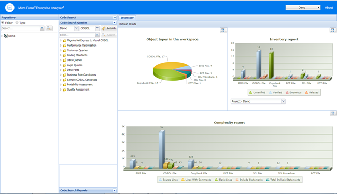Screen dimensions: 337x194
Task: Click the Refresh button in Code Search Queries
Action: pyautogui.click(x=109, y=28)
